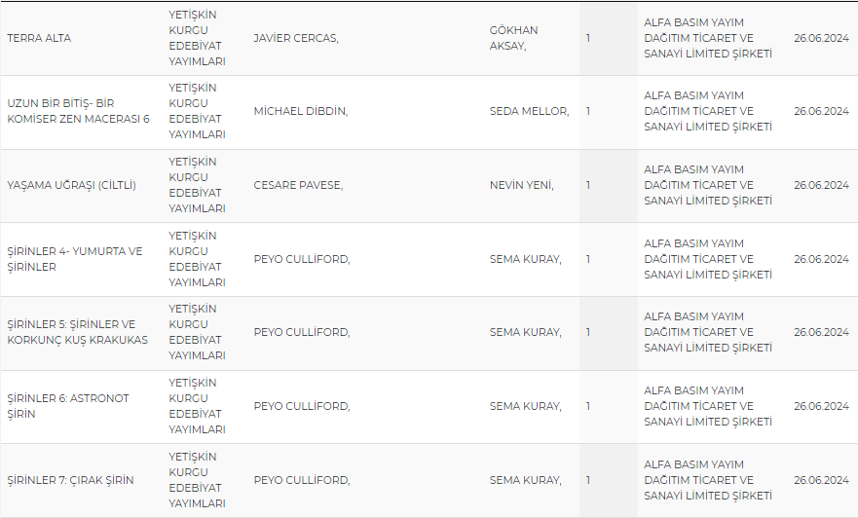Click the date in ŞİRİNLER 4 row
This screenshot has width=858, height=518.
(x=821, y=259)
